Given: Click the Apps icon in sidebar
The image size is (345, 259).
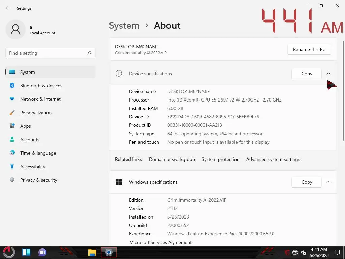Looking at the screenshot, I should pyautogui.click(x=12, y=126).
